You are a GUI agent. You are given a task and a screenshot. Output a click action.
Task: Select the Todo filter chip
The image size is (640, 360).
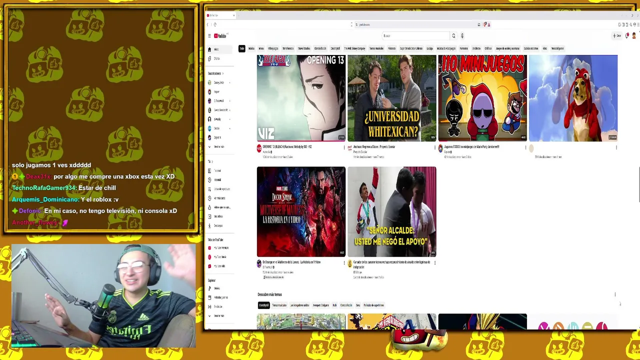coord(242,48)
